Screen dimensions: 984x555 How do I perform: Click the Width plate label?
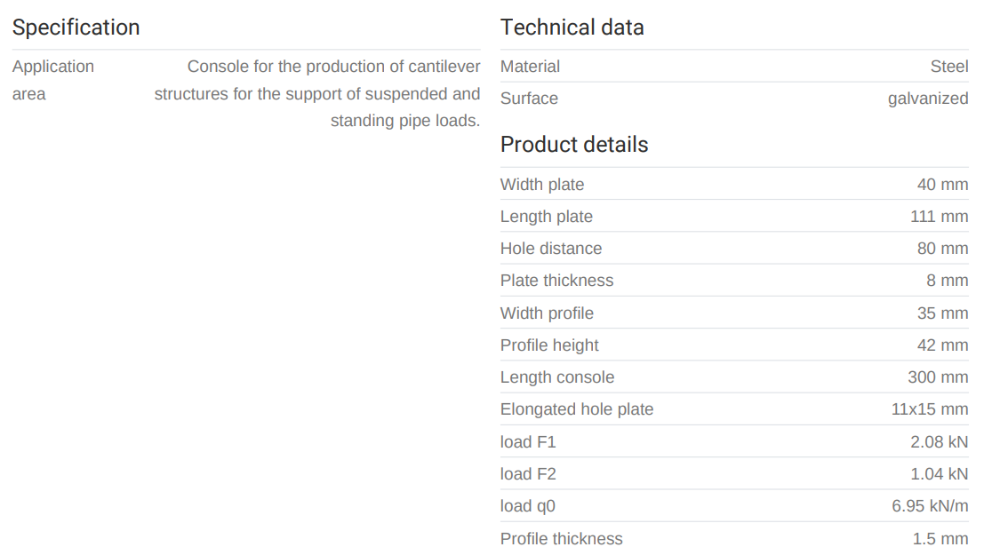click(x=542, y=185)
